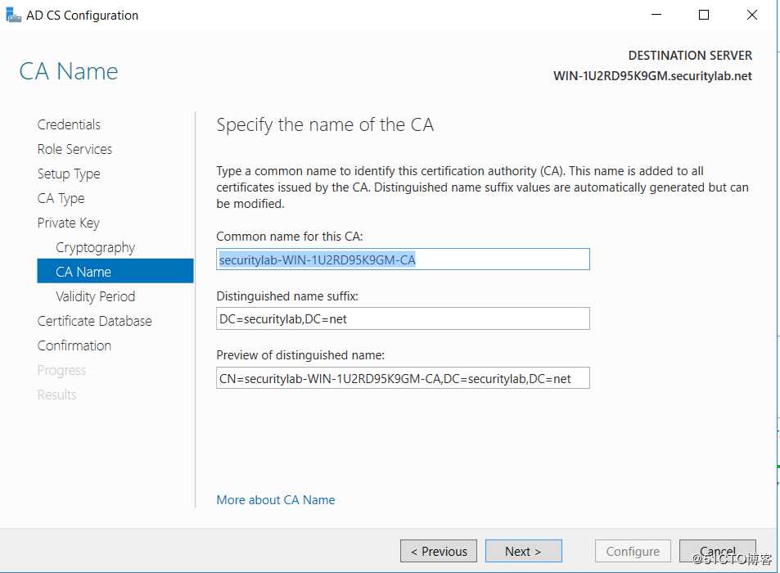This screenshot has height=573, width=780.
Task: Click the large 'CA Name' page title
Action: (69, 71)
